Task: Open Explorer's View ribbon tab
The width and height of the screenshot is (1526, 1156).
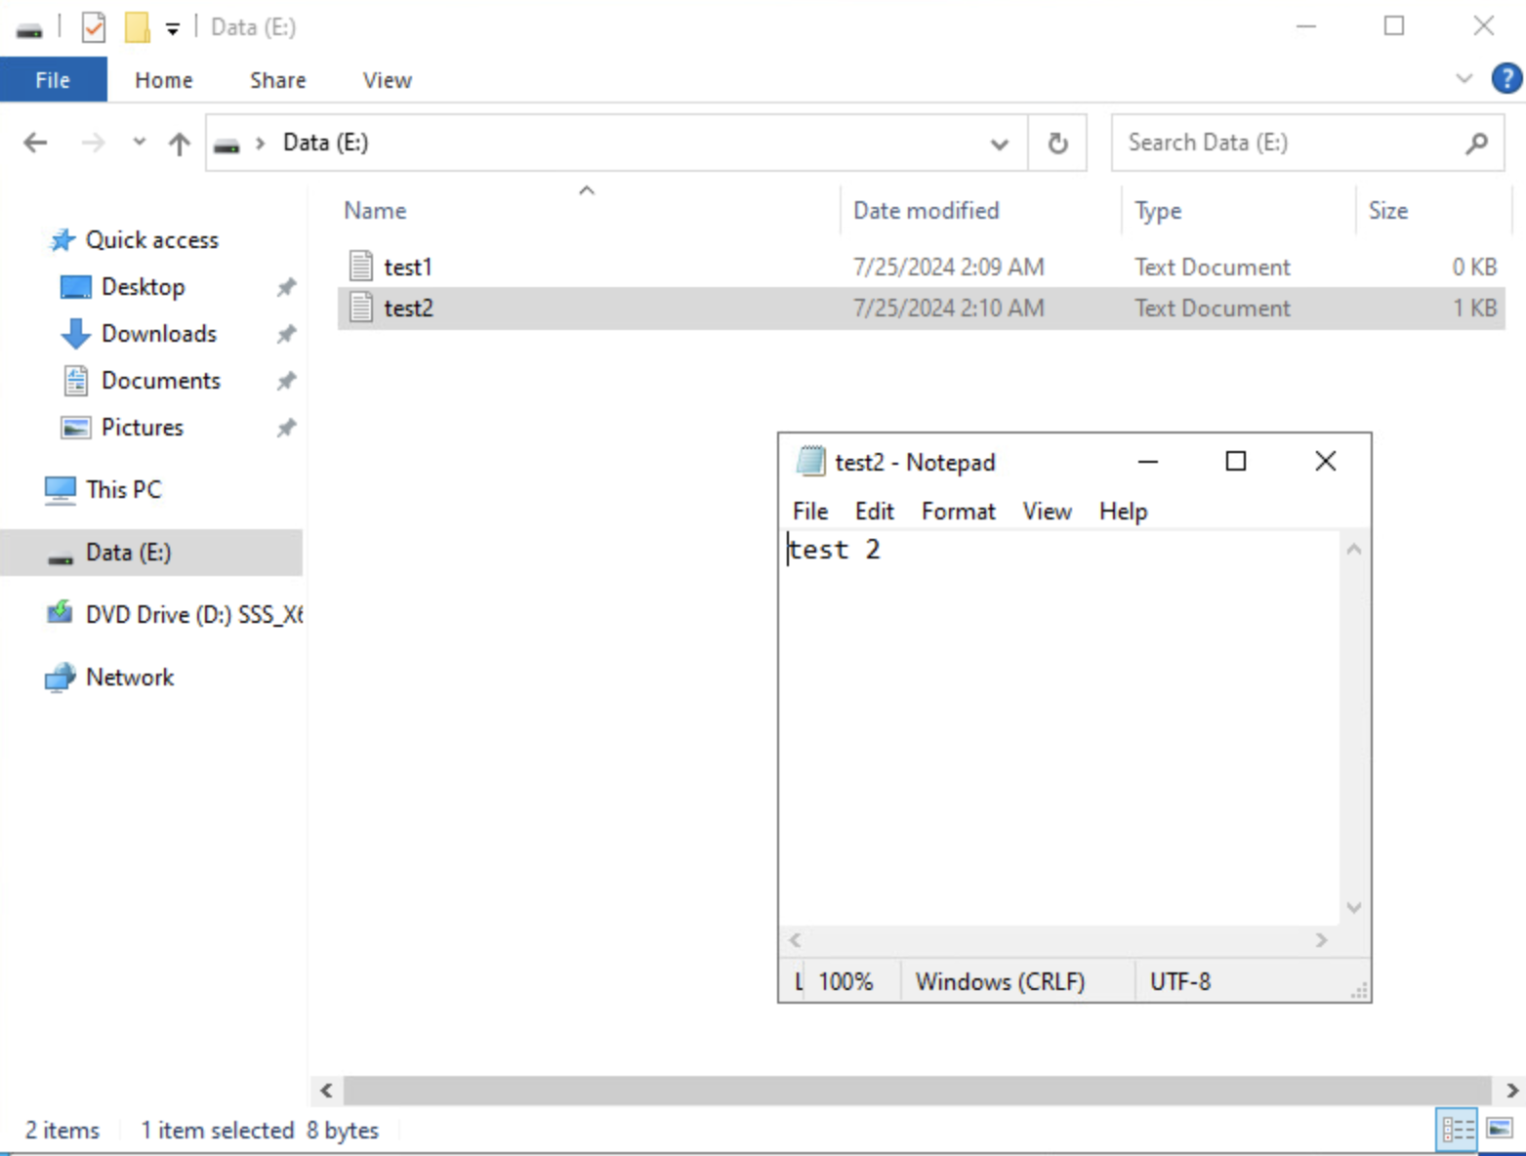Action: pyautogui.click(x=387, y=80)
